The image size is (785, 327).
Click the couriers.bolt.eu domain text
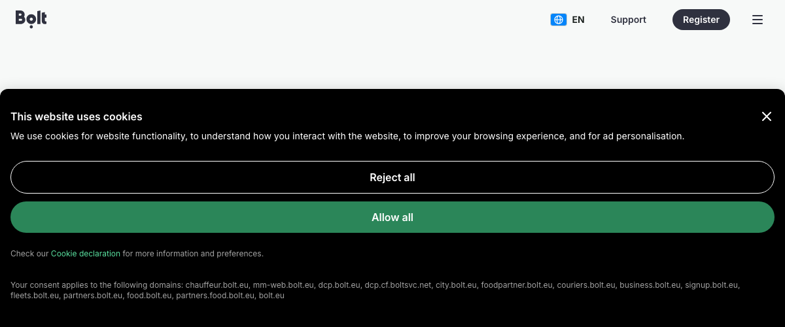pos(586,285)
